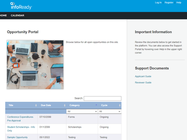This screenshot has width=187, height=140.
Task: Click the InfoReady logo
Action: [x=21, y=6]
